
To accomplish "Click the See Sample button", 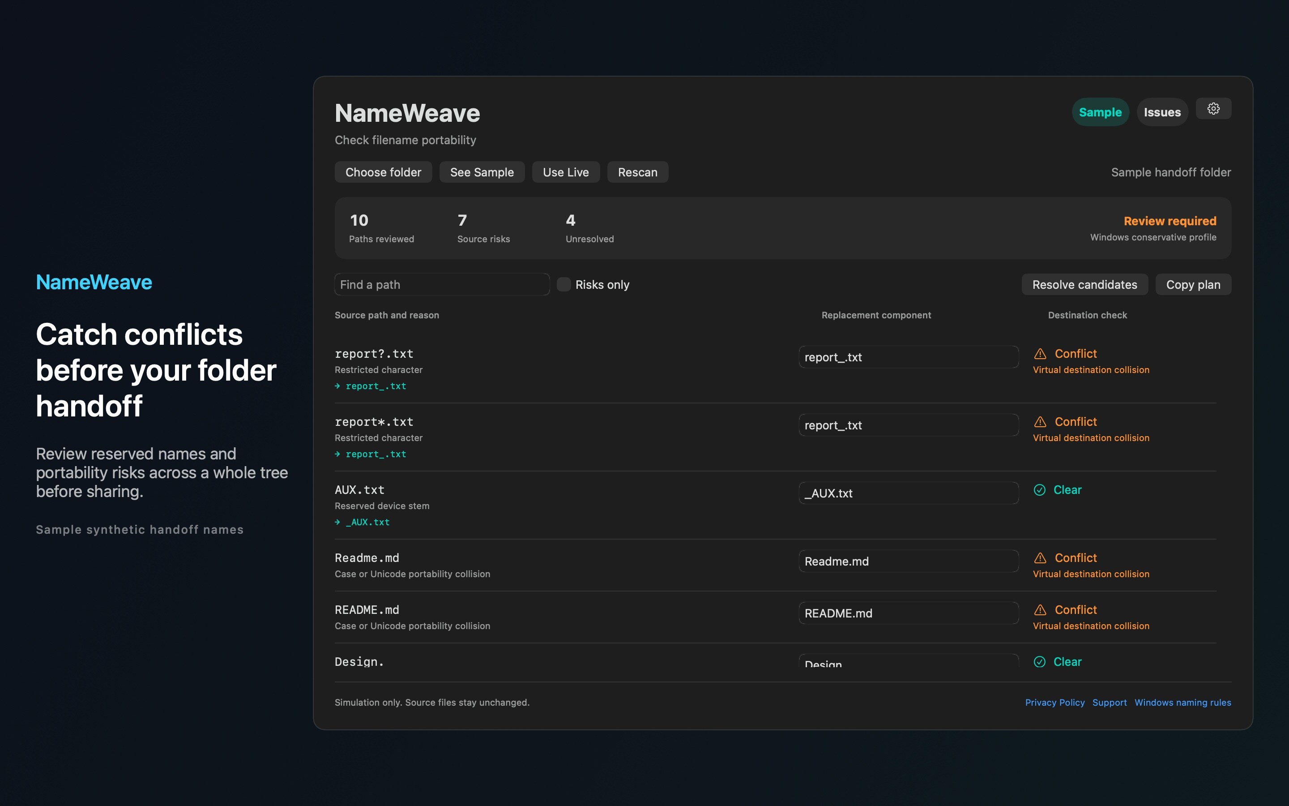I will (x=482, y=172).
